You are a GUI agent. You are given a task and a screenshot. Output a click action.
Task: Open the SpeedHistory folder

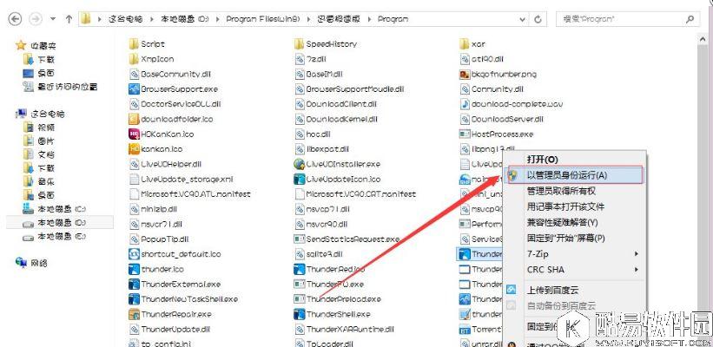326,44
